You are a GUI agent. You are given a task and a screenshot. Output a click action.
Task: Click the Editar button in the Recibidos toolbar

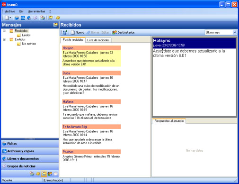point(105,32)
